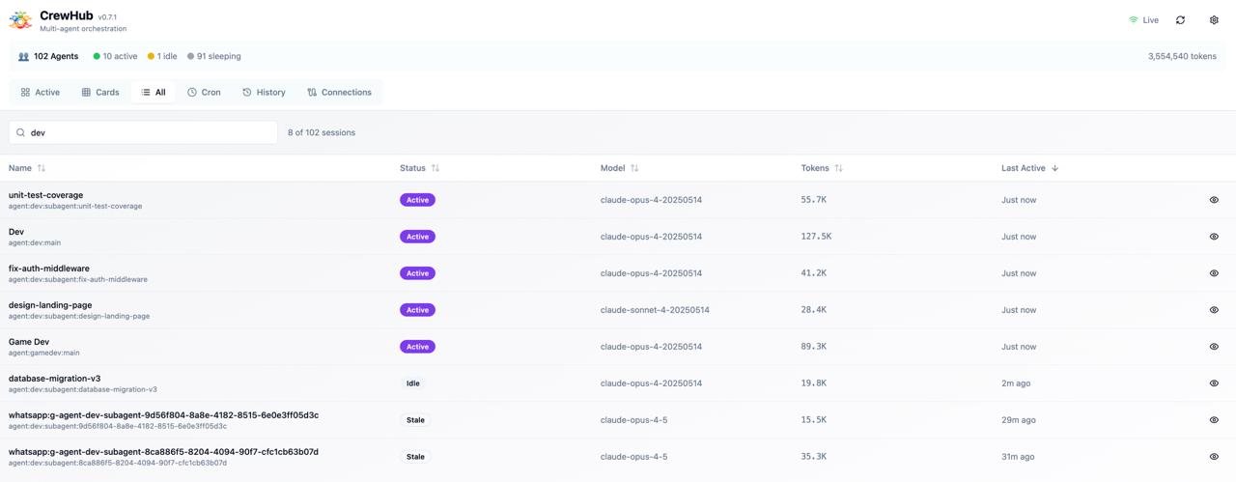Open the database-migration-v3 session name
Screen dimensions: 1236x482
click(x=54, y=379)
